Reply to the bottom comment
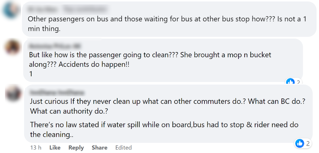 [76, 147]
